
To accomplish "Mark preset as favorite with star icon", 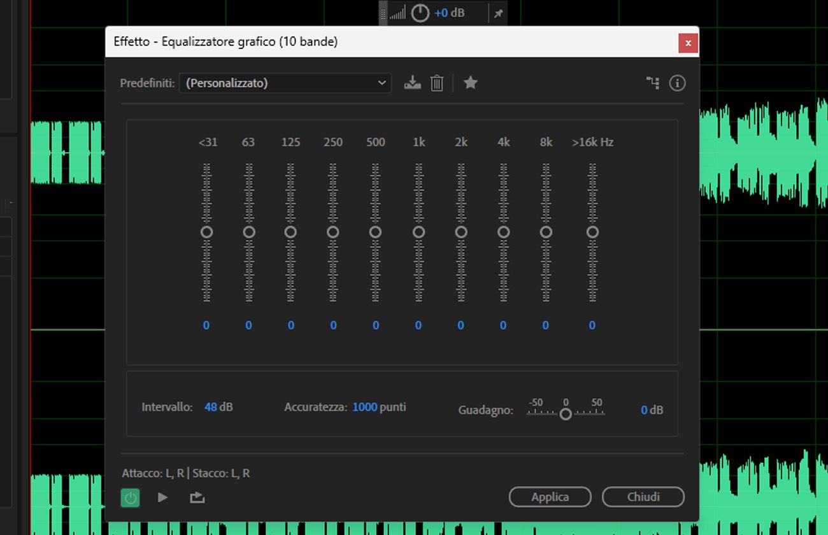I will (471, 82).
